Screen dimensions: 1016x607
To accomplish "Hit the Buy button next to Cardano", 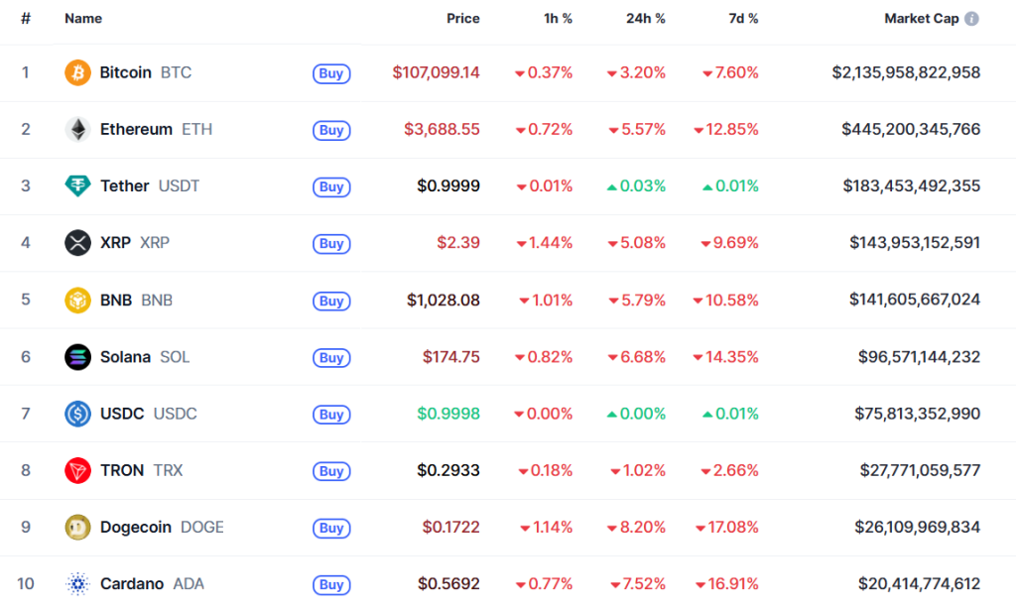I will 331,585.
